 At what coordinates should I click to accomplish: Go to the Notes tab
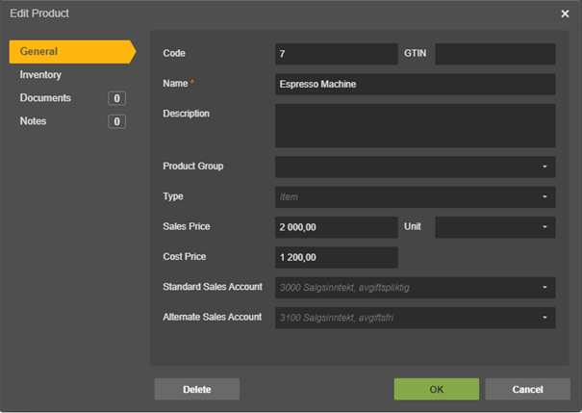coord(34,121)
